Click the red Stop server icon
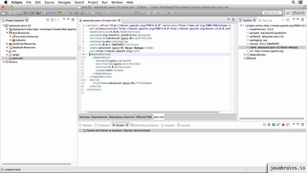The width and height of the screenshot is (307, 173). (x=283, y=125)
